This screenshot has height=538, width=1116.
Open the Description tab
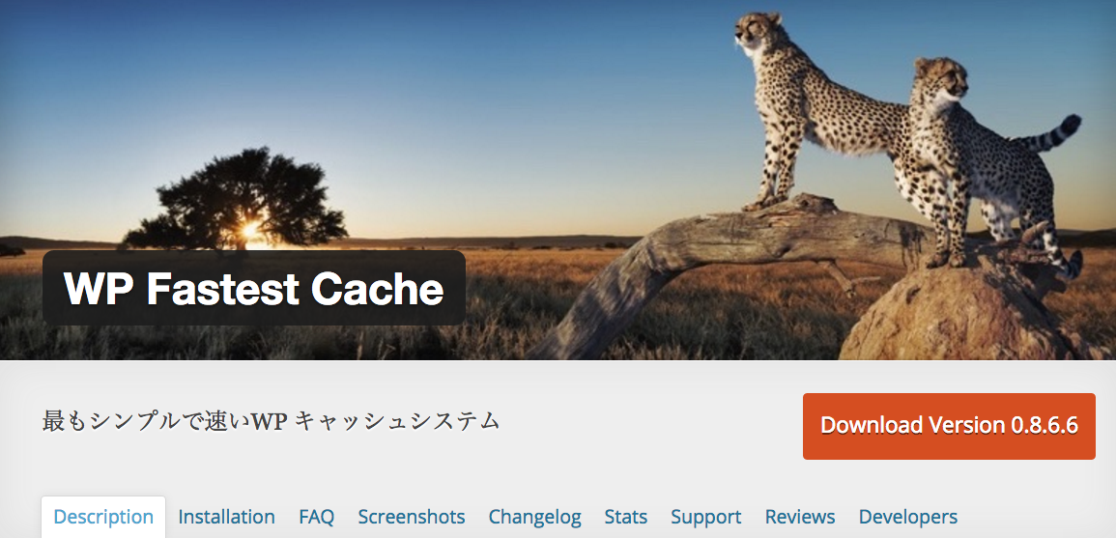pos(103,517)
